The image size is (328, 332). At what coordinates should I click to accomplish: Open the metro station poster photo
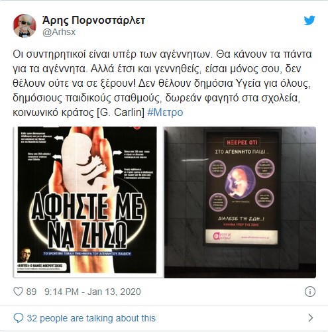[240, 202]
